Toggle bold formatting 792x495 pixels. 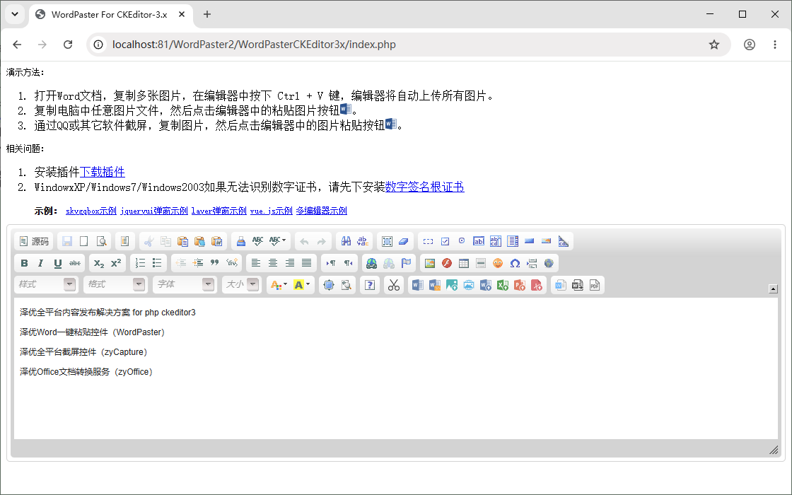point(24,263)
